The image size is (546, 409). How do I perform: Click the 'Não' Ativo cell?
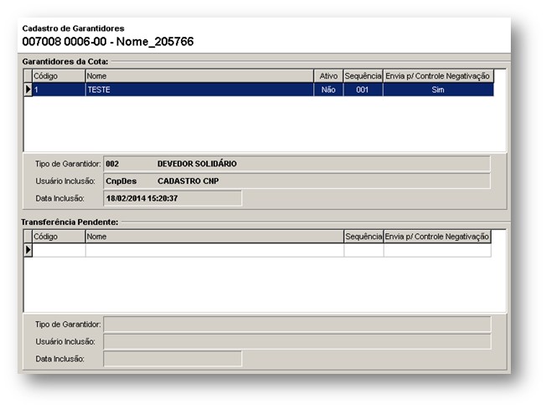[328, 89]
